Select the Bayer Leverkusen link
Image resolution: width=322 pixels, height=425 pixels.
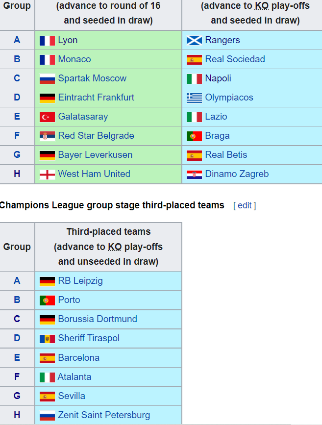click(95, 155)
